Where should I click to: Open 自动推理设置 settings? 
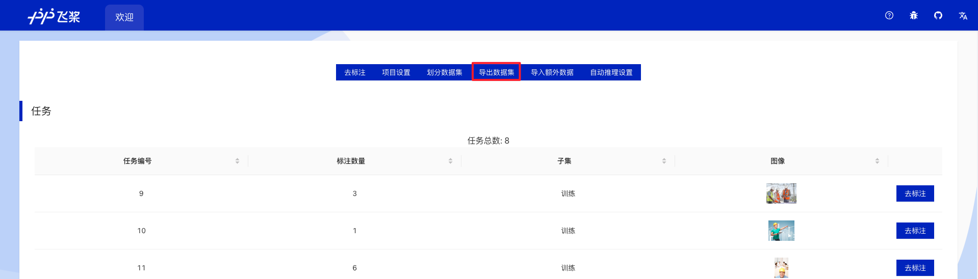click(x=611, y=72)
